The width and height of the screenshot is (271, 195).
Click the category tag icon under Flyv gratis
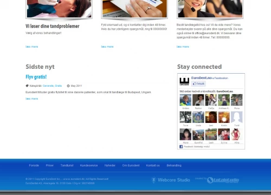point(27,86)
